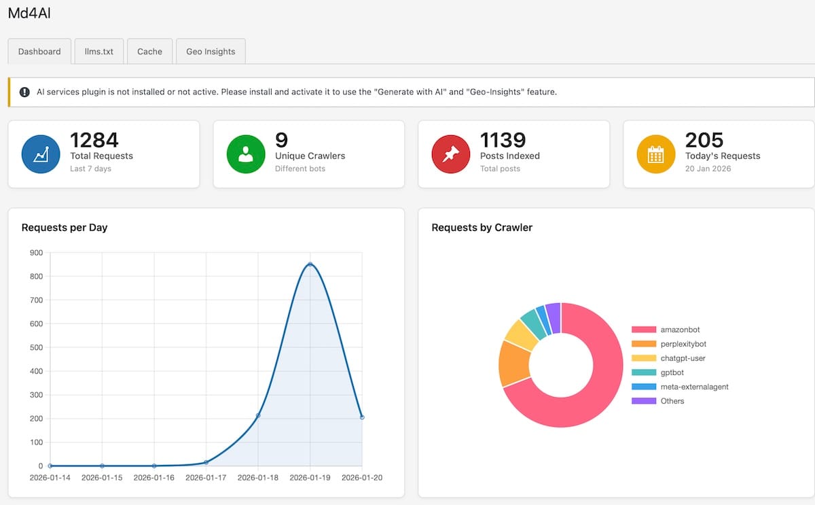This screenshot has height=505, width=815.
Task: Toggle chatgpt-user legend entry
Action: [x=683, y=358]
